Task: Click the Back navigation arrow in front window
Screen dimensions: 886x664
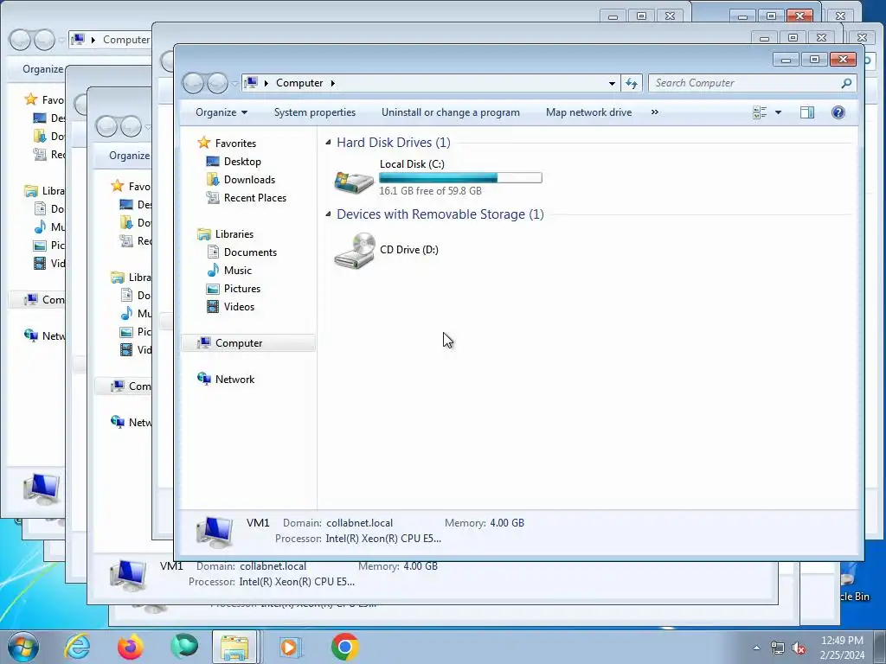Action: coord(194,84)
